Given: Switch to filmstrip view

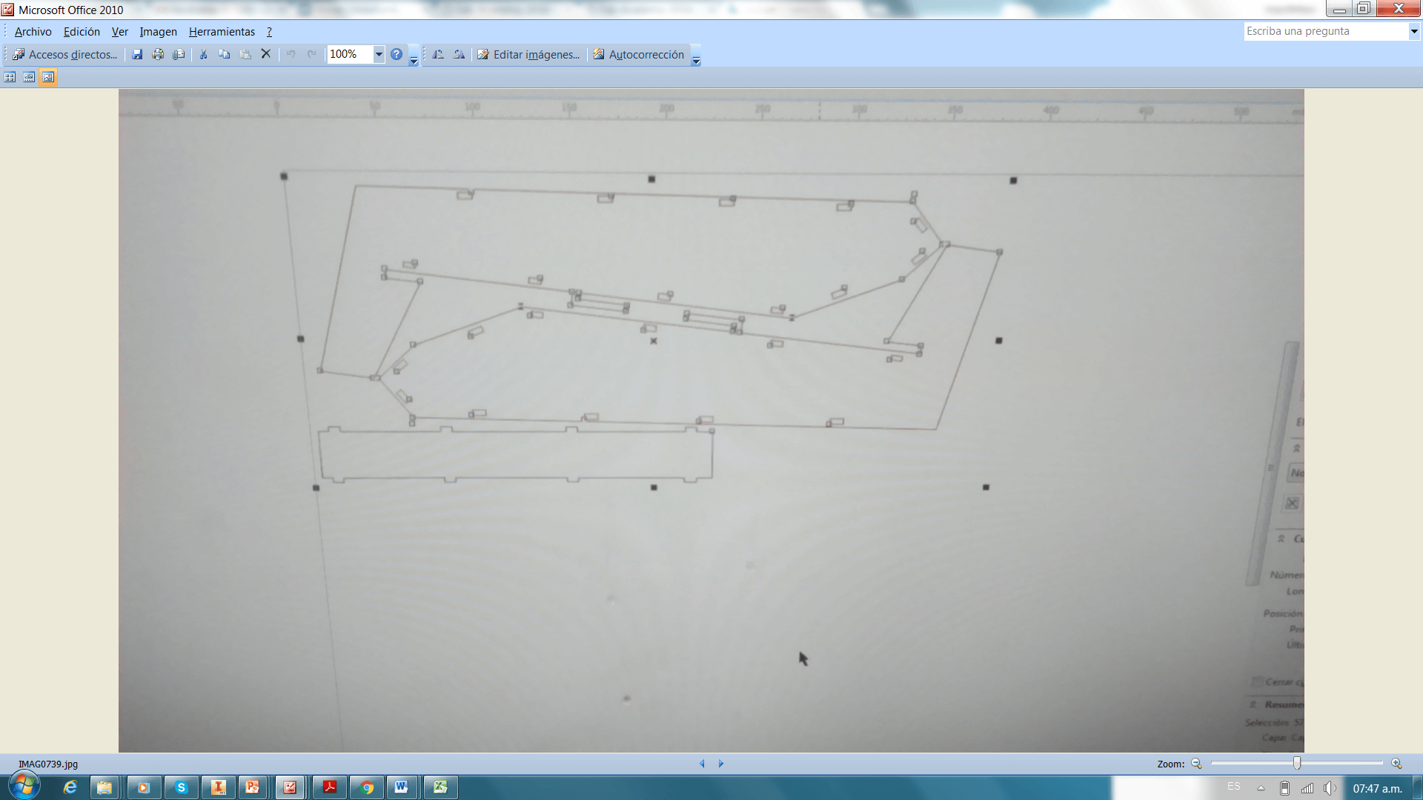Looking at the screenshot, I should tap(29, 77).
